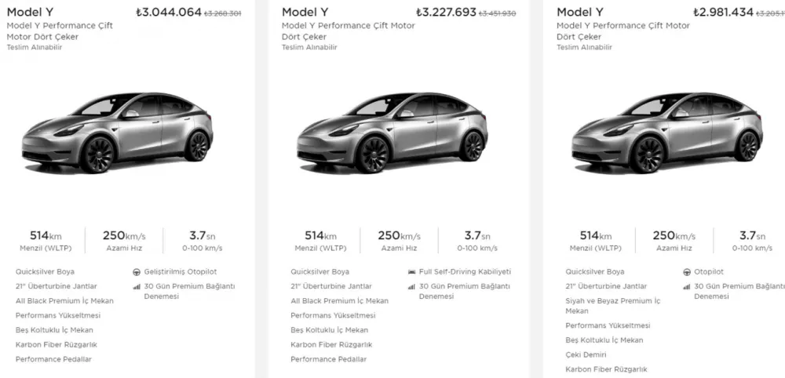Click the Geliştirilmiş Otopilot label

point(181,271)
